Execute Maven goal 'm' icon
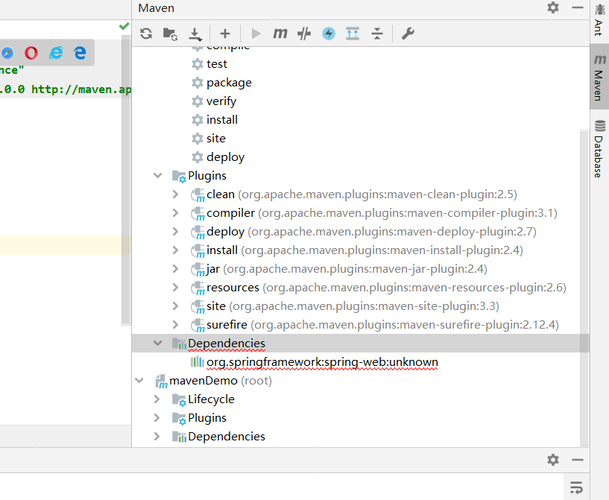This screenshot has height=500, width=609. pos(280,34)
